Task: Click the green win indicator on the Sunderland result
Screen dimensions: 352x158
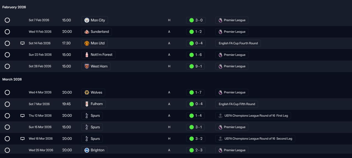Action: pos(191,32)
